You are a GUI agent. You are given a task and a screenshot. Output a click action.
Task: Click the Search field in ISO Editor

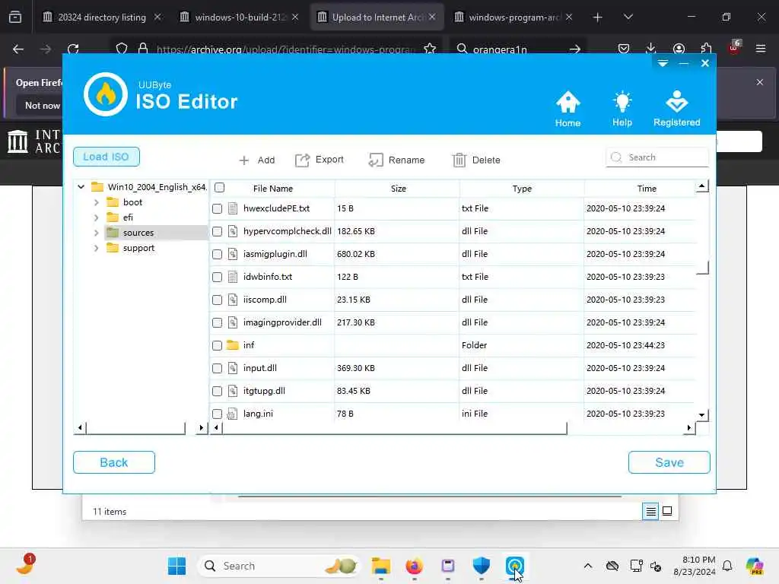[657, 157]
